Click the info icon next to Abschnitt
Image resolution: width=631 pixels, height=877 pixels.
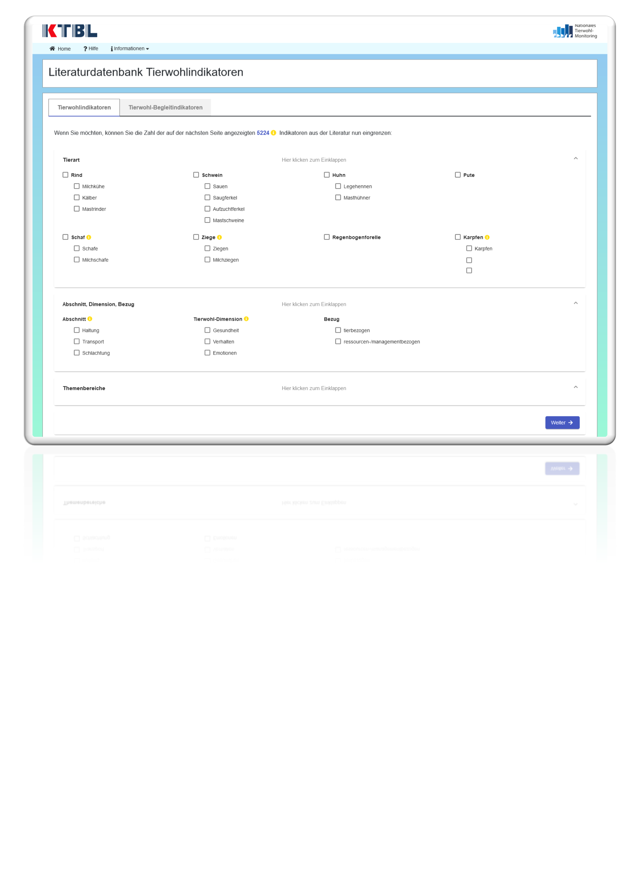(90, 319)
